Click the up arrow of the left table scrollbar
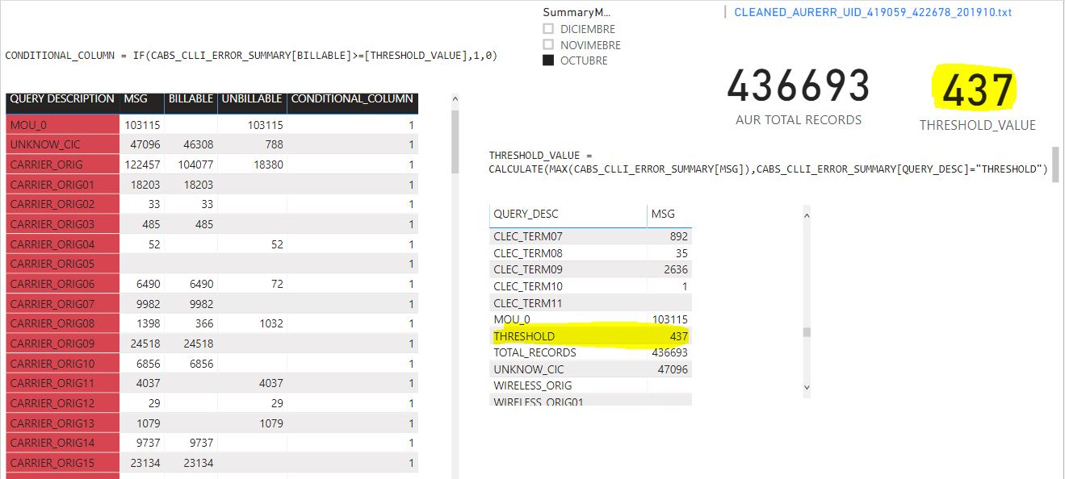 455,101
